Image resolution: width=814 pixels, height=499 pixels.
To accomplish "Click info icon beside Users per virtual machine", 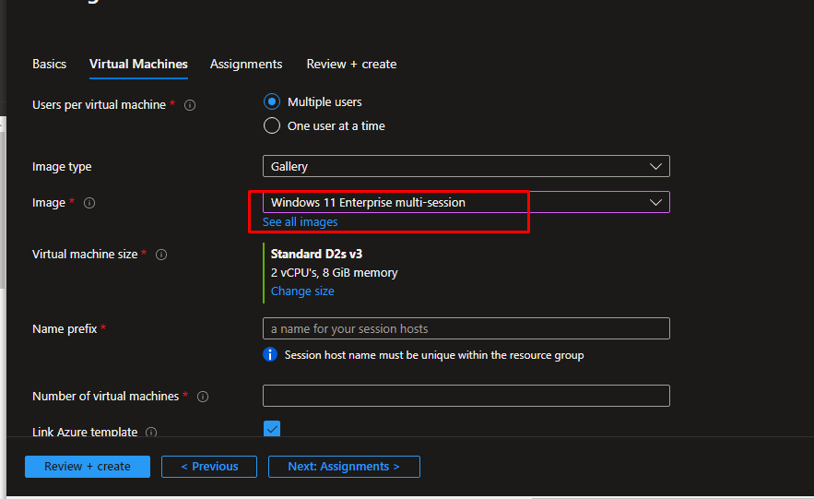I will [190, 105].
